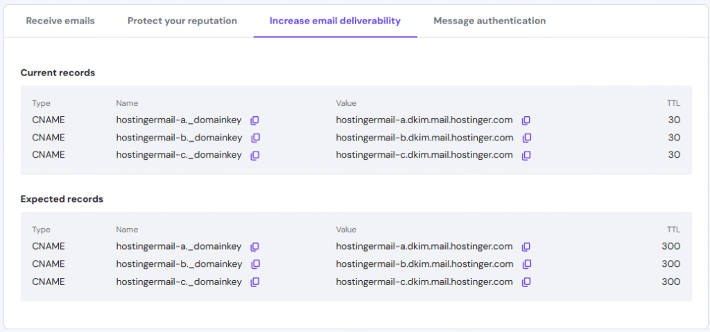Viewport: 710px width, 332px height.
Task: Click CNAME type of current hostingermail-a record
Action: click(49, 120)
